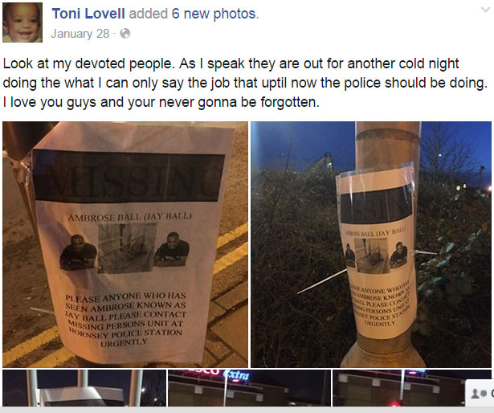The height and width of the screenshot is (413, 494).
Task: Open the bottom-left poster thumbnail
Action: pyautogui.click(x=84, y=388)
